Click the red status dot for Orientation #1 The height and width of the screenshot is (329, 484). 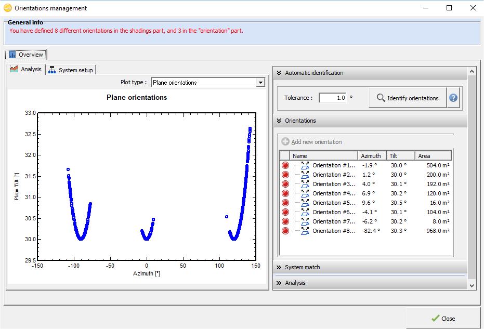285,165
